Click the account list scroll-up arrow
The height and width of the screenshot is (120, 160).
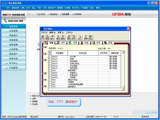point(123,52)
